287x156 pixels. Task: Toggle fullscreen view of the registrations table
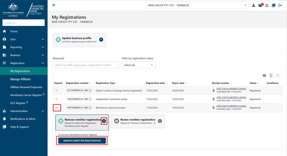pos(278,75)
